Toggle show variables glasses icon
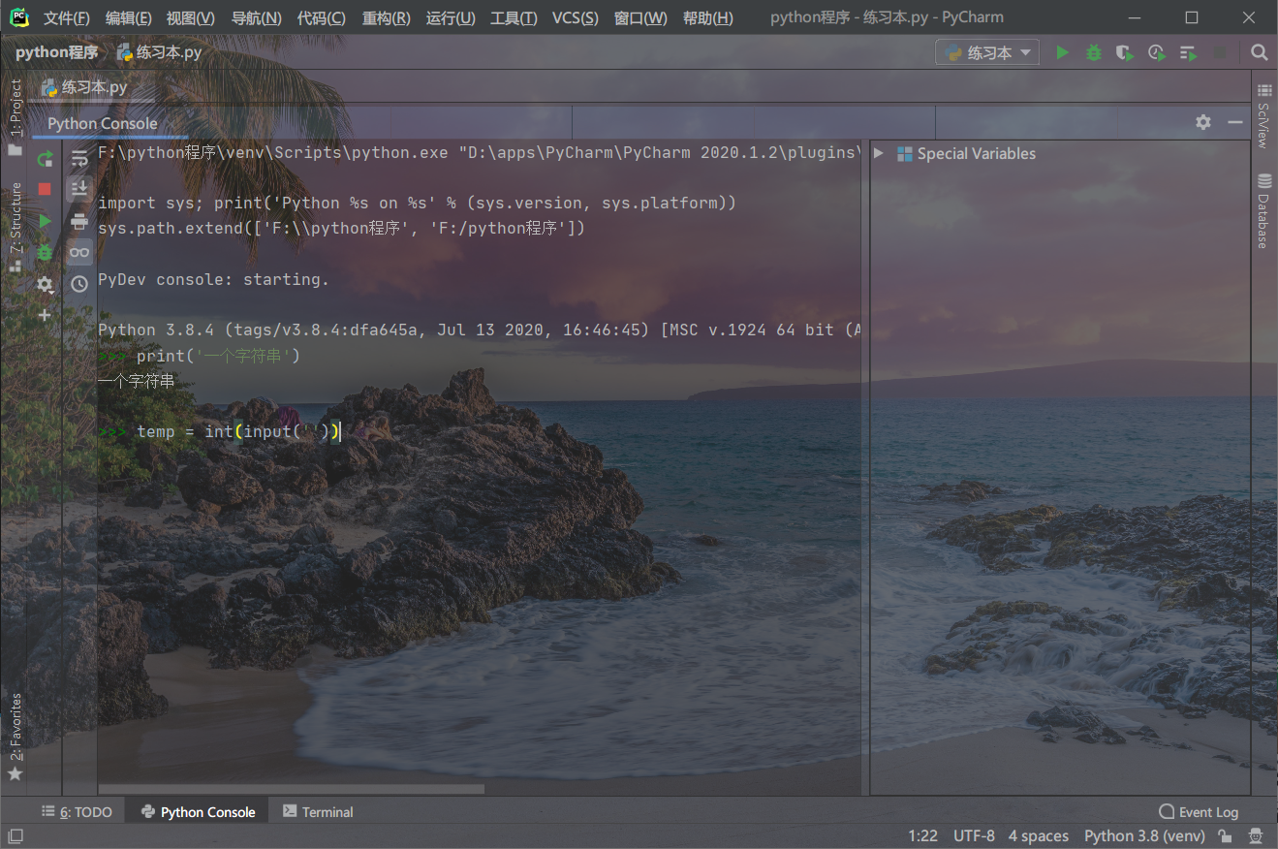 click(x=79, y=253)
